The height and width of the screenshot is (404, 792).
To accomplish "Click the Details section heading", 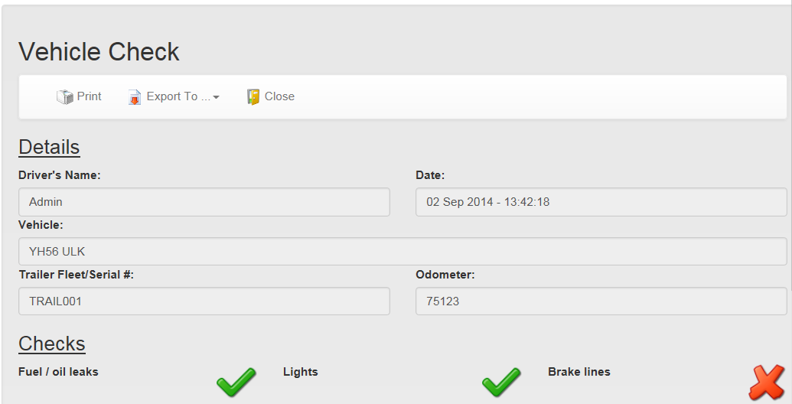I will pos(49,147).
